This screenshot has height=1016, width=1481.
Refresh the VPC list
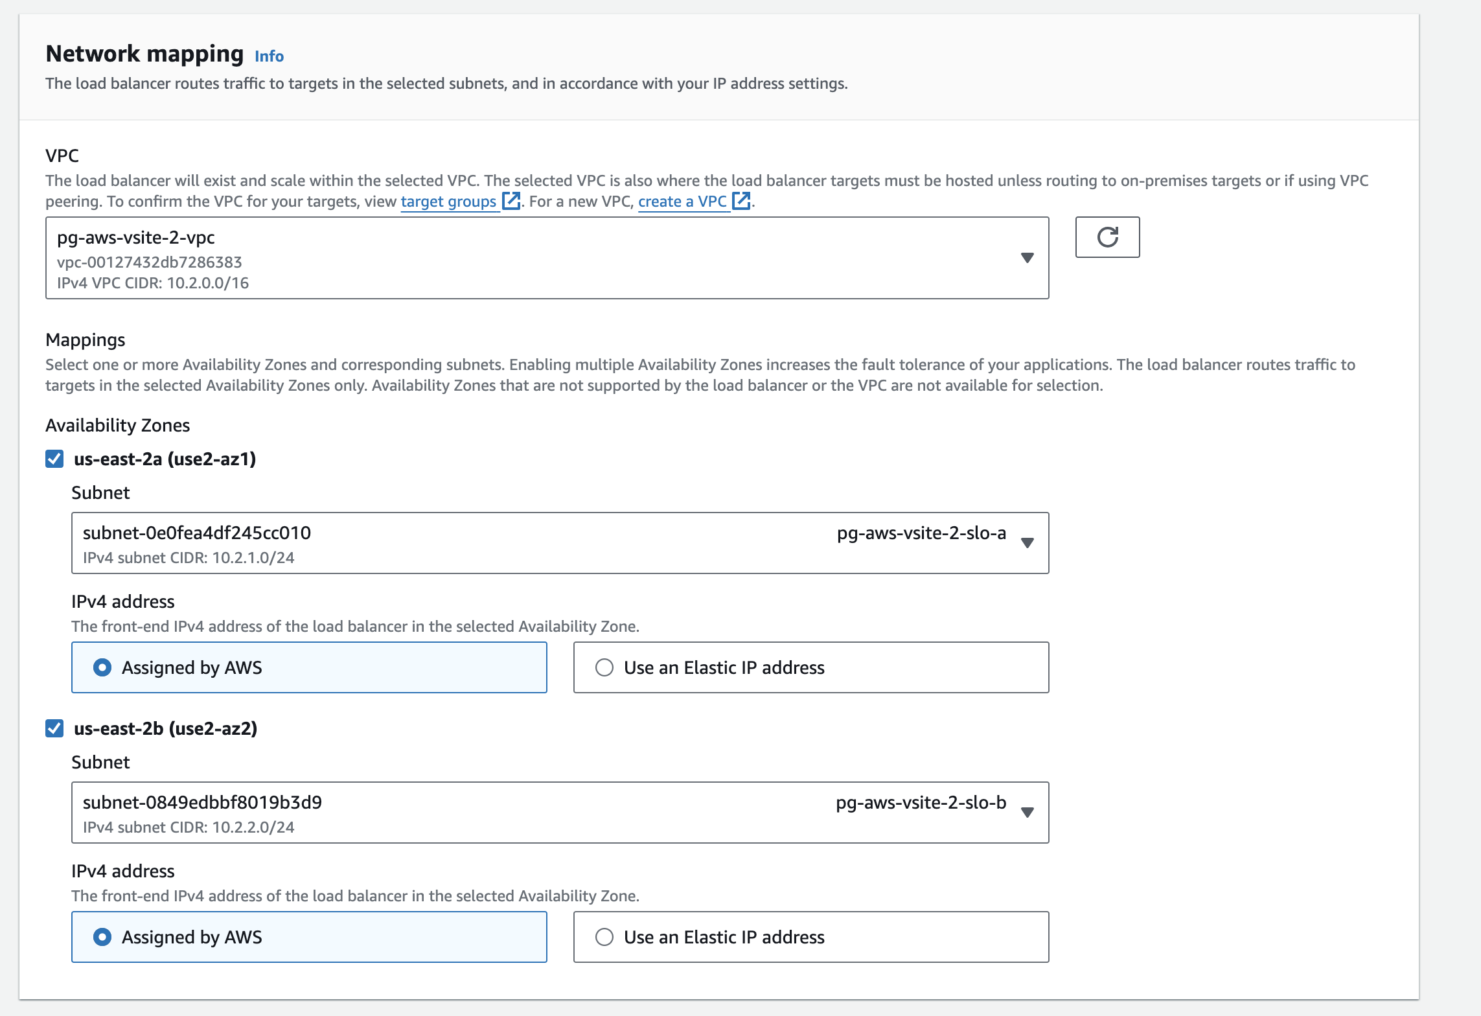[x=1107, y=237]
